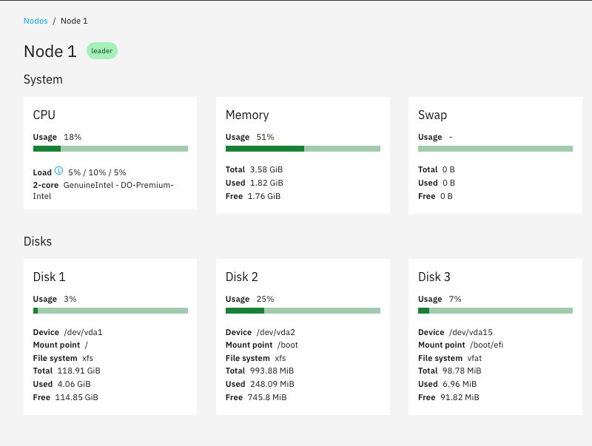The height and width of the screenshot is (446, 592).
Task: Select memory free 1.76 GiB
Action: point(264,196)
